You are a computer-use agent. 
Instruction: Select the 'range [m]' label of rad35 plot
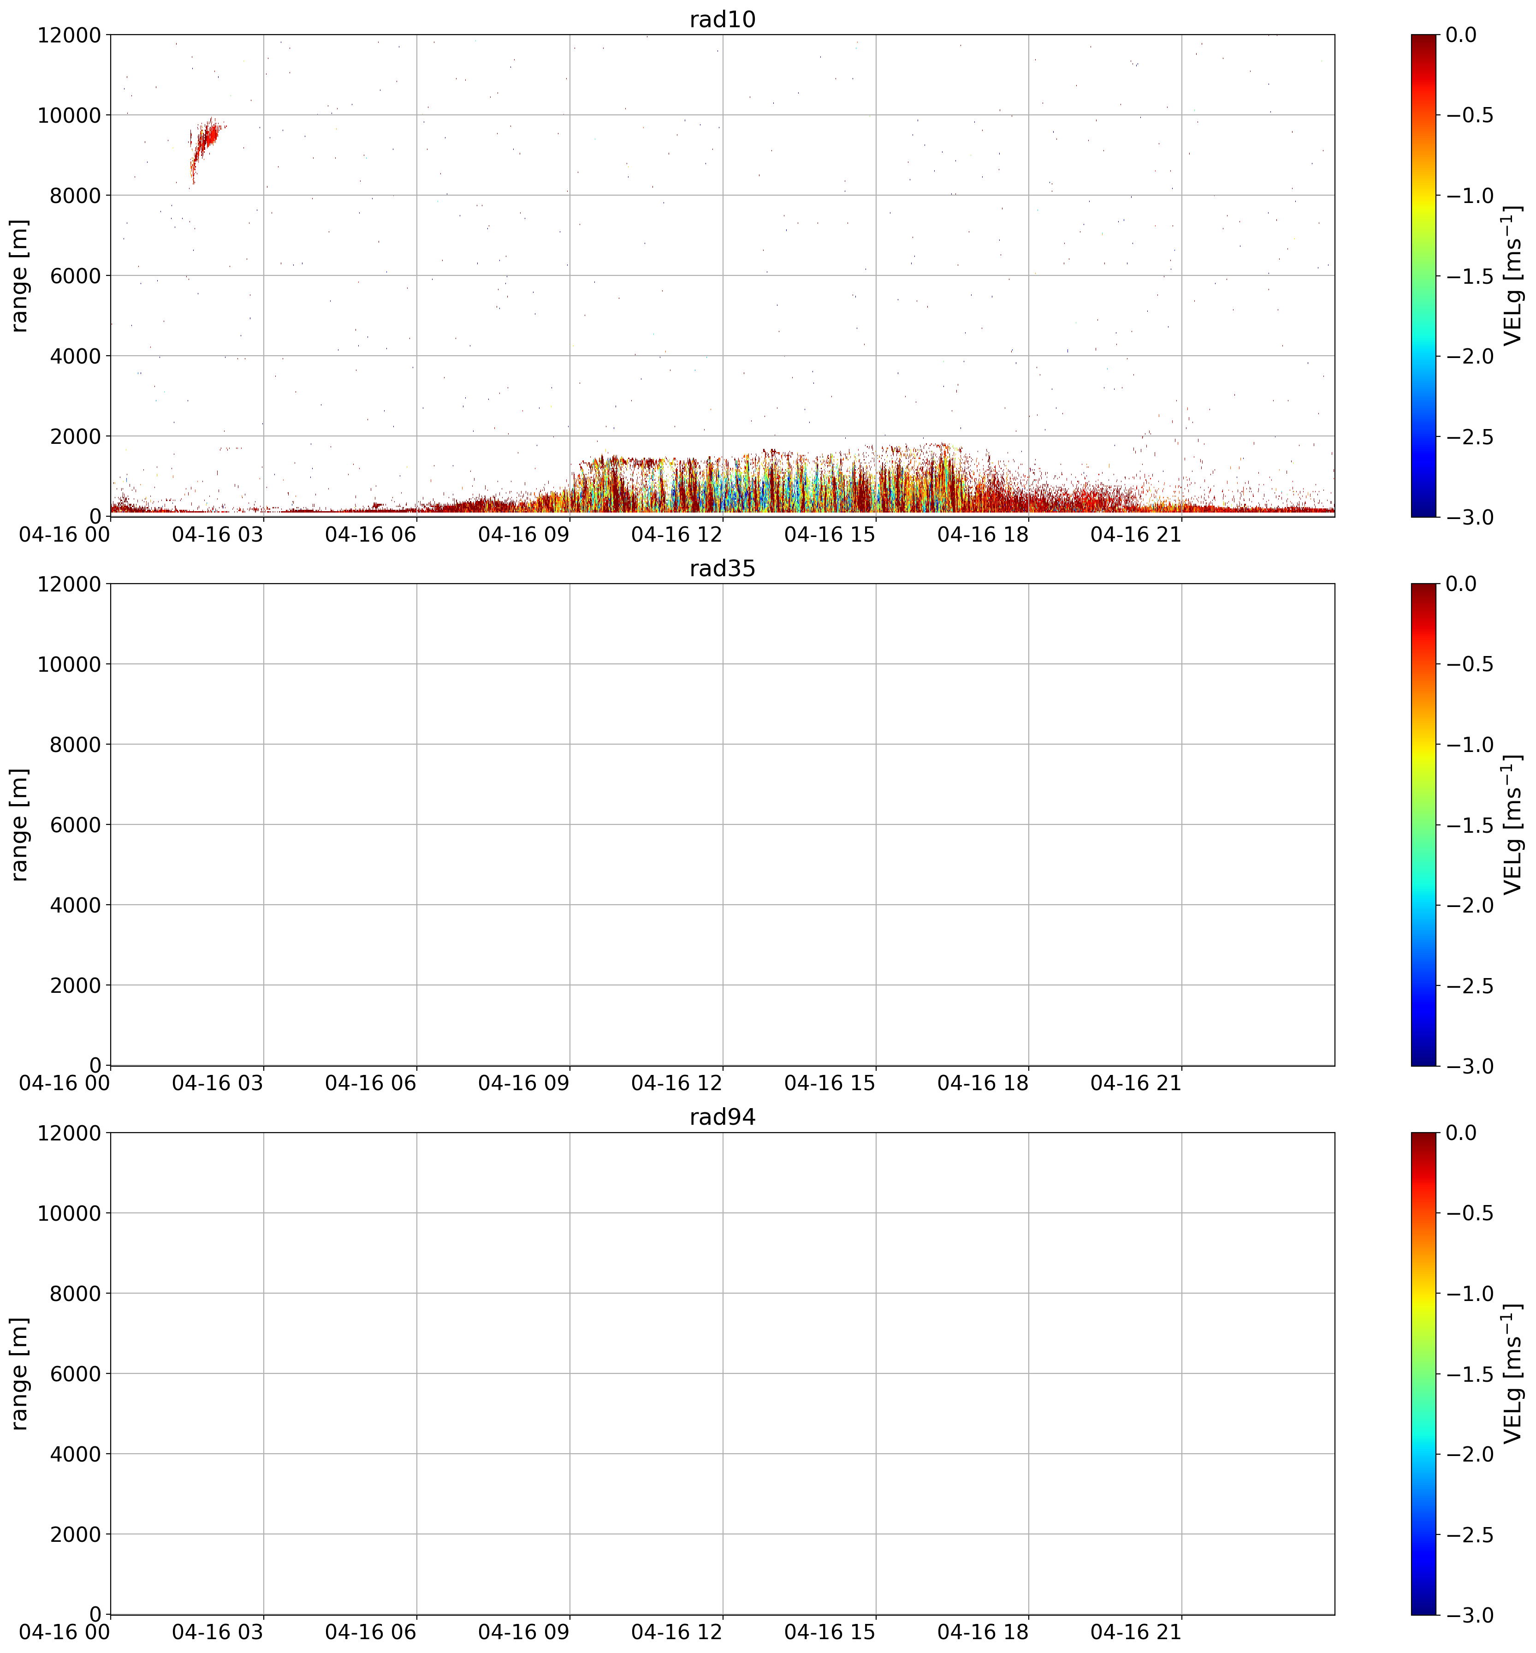coord(19,824)
